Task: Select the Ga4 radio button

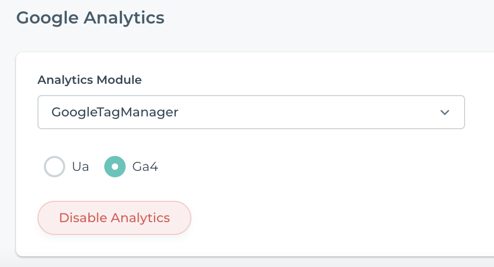Action: tap(114, 167)
